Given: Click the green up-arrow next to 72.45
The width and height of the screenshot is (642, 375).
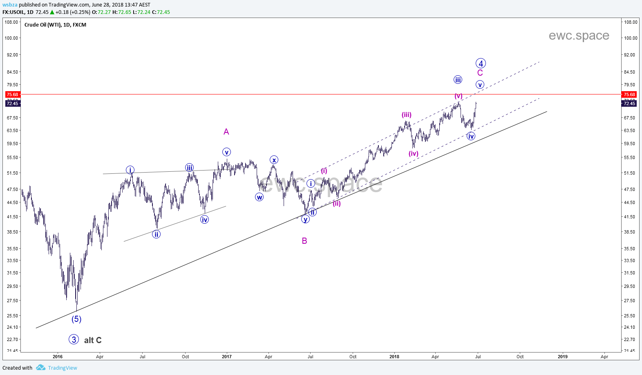Looking at the screenshot, I should (x=52, y=12).
